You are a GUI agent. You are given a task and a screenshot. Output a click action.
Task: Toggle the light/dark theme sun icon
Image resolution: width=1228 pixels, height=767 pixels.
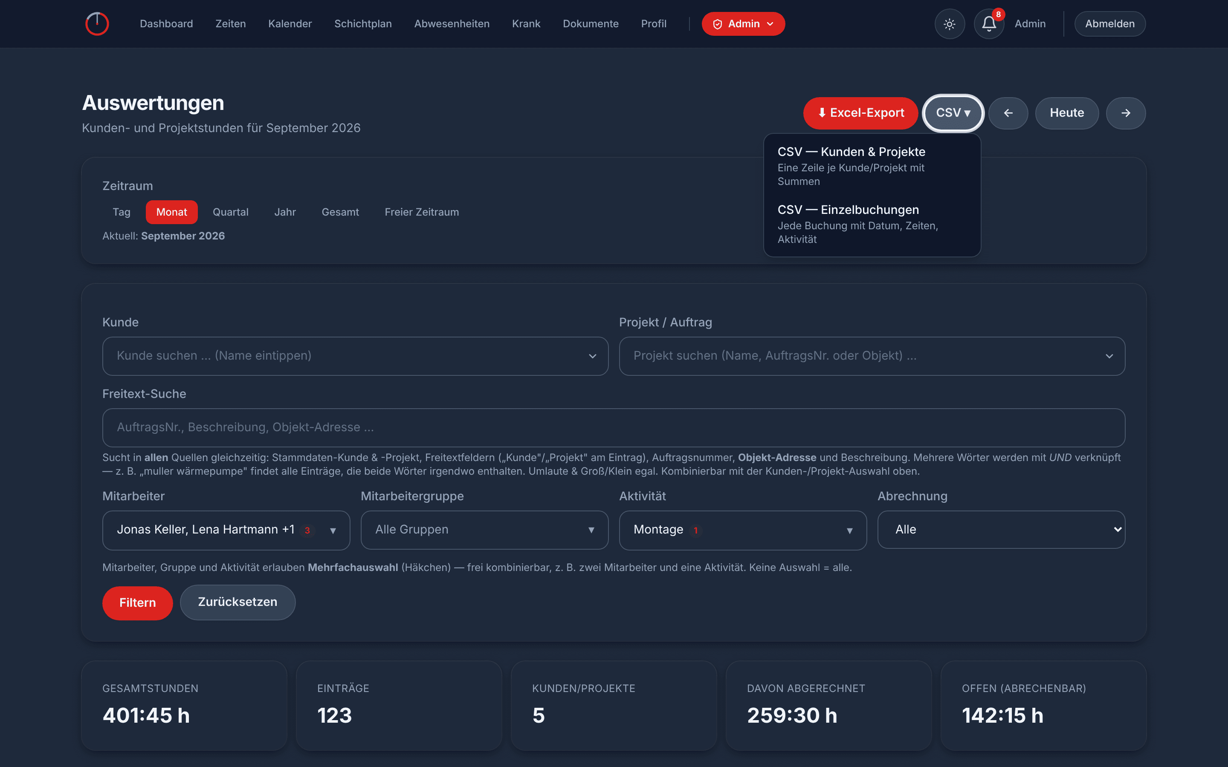tap(950, 24)
